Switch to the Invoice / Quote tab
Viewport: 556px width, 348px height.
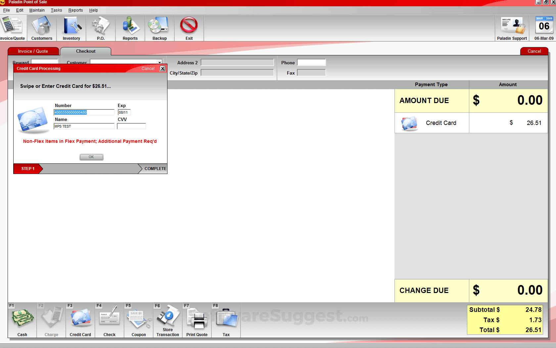pos(33,51)
